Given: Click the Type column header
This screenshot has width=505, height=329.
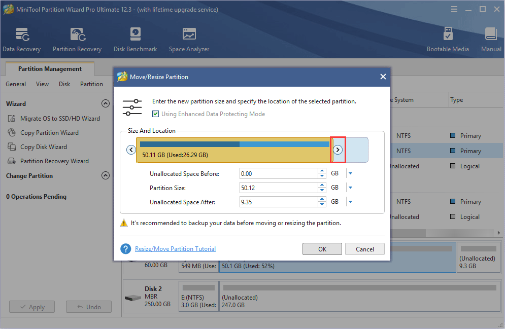Looking at the screenshot, I should point(457,100).
